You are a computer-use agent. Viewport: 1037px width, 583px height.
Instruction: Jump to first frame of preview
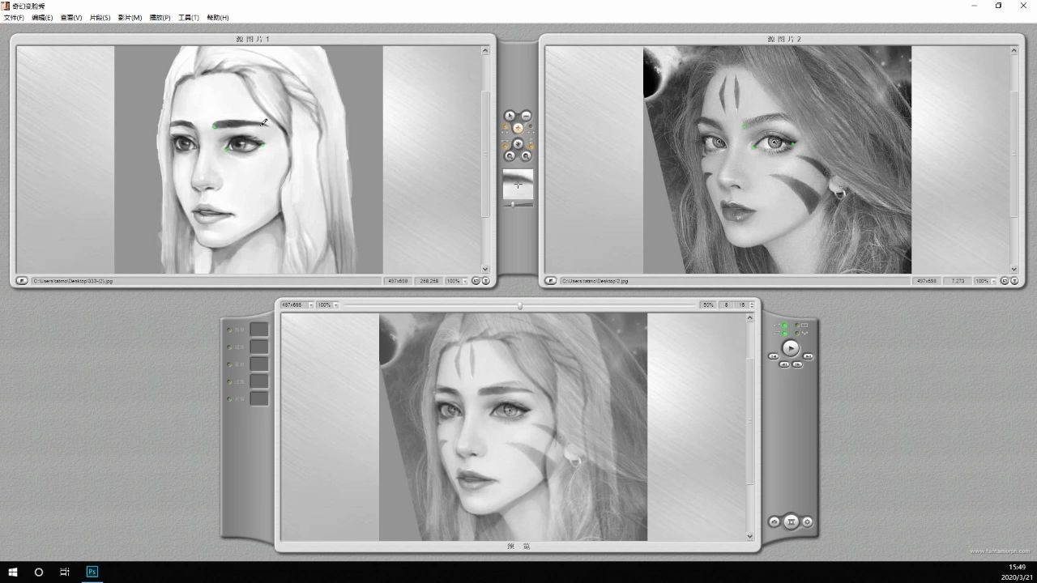(x=774, y=356)
